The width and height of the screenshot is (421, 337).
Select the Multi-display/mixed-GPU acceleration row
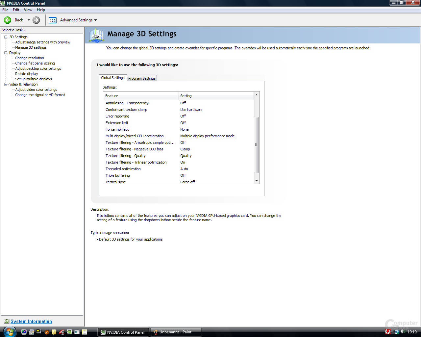179,136
